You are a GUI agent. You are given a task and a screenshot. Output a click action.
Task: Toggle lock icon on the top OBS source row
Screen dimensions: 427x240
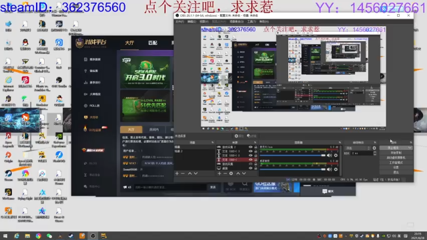coord(256,147)
